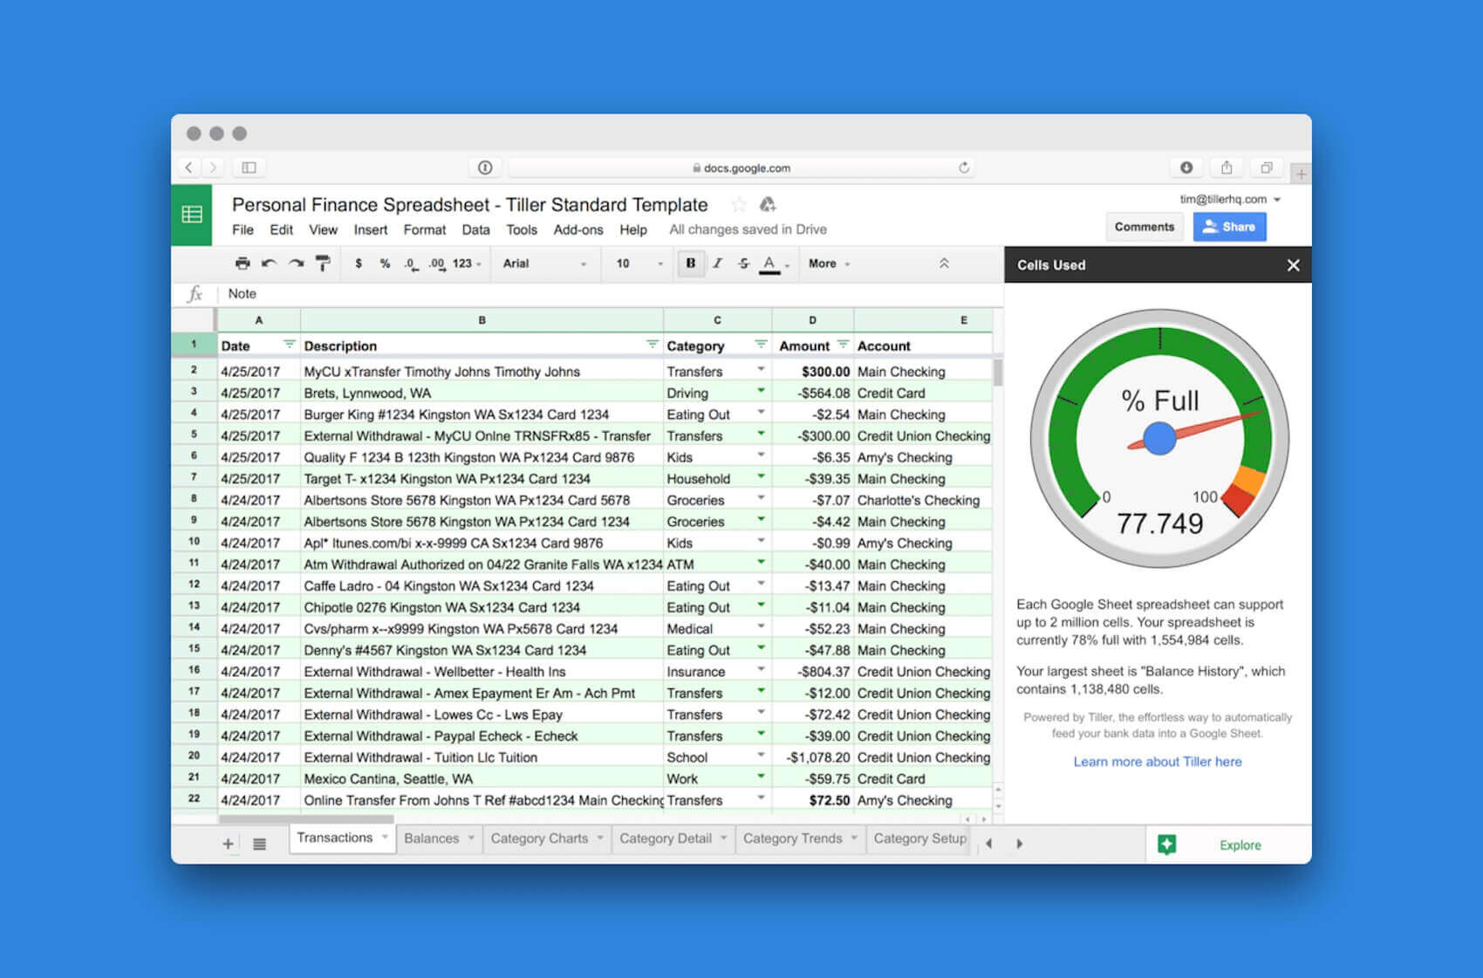Open the account menu tim@tillerhq.com
Viewport: 1483px width, 978px height.
(x=1230, y=200)
